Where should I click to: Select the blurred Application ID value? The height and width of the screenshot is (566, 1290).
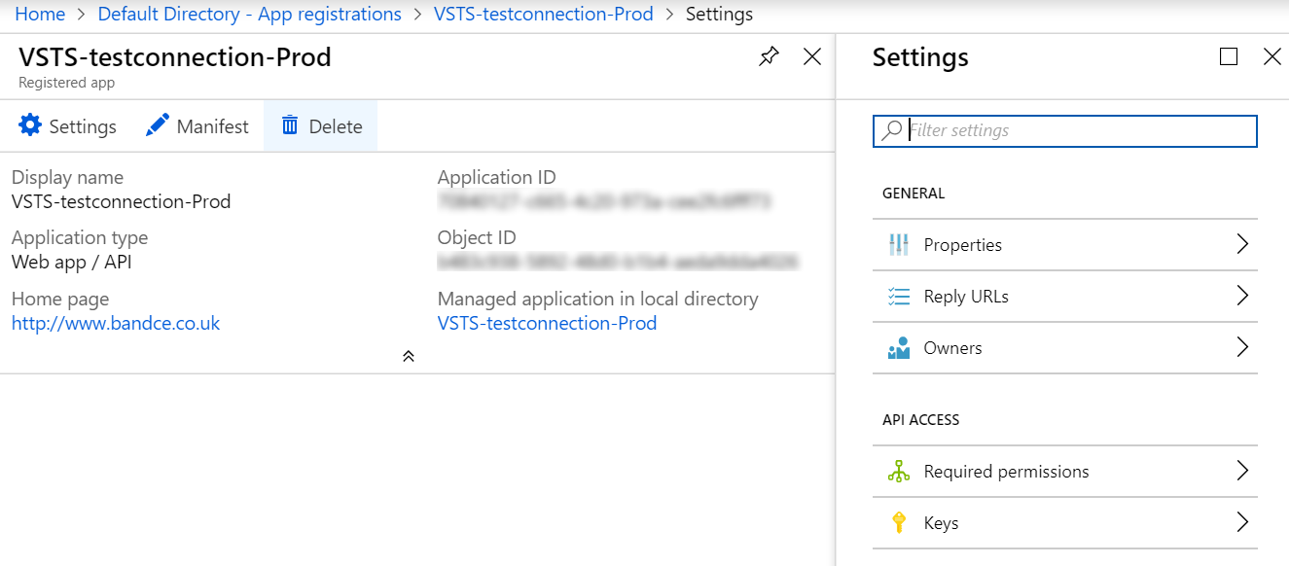pyautogui.click(x=604, y=201)
